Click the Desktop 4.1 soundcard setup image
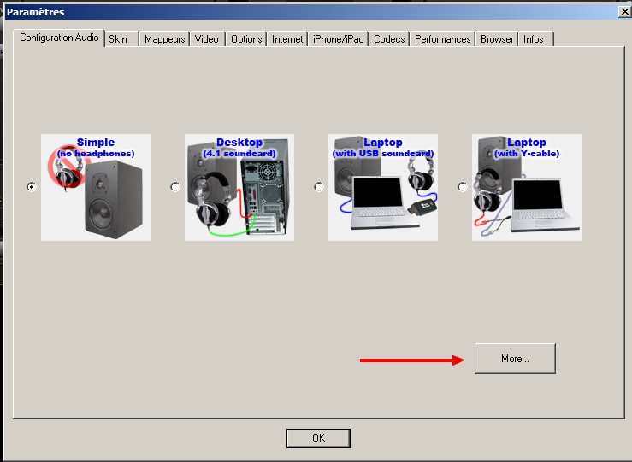 click(239, 187)
